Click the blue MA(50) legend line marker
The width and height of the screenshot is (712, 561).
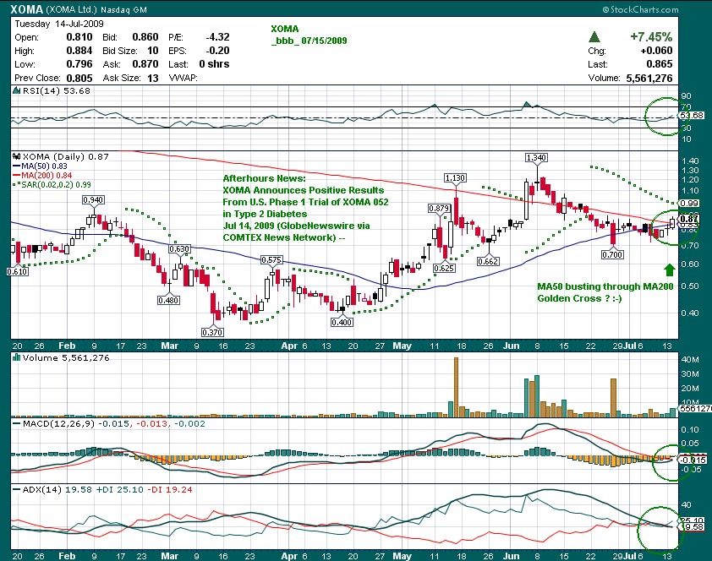(17, 166)
